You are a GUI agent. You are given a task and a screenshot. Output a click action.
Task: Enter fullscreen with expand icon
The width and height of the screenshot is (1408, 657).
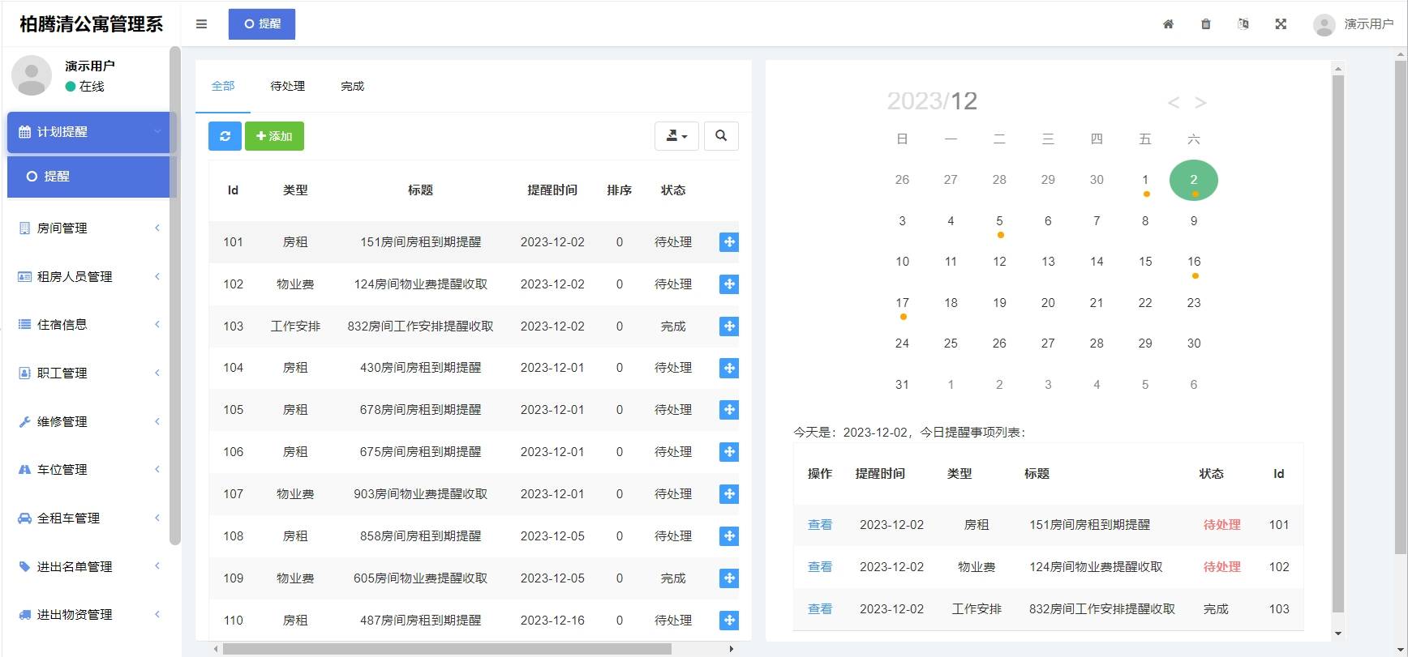[1281, 24]
